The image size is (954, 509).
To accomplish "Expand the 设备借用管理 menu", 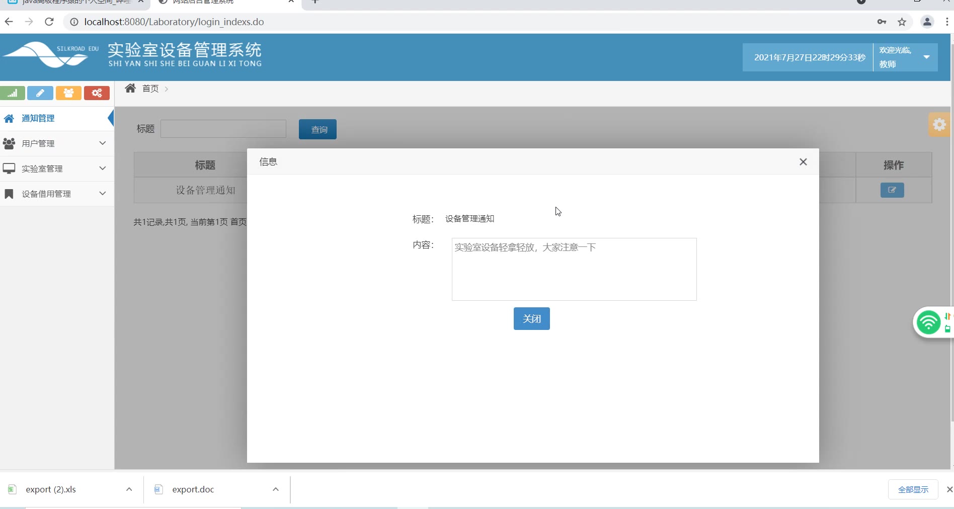I will coord(57,194).
